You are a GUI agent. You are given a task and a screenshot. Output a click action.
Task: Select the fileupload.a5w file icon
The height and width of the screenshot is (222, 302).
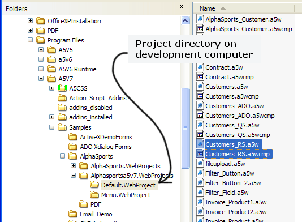tap(200, 164)
